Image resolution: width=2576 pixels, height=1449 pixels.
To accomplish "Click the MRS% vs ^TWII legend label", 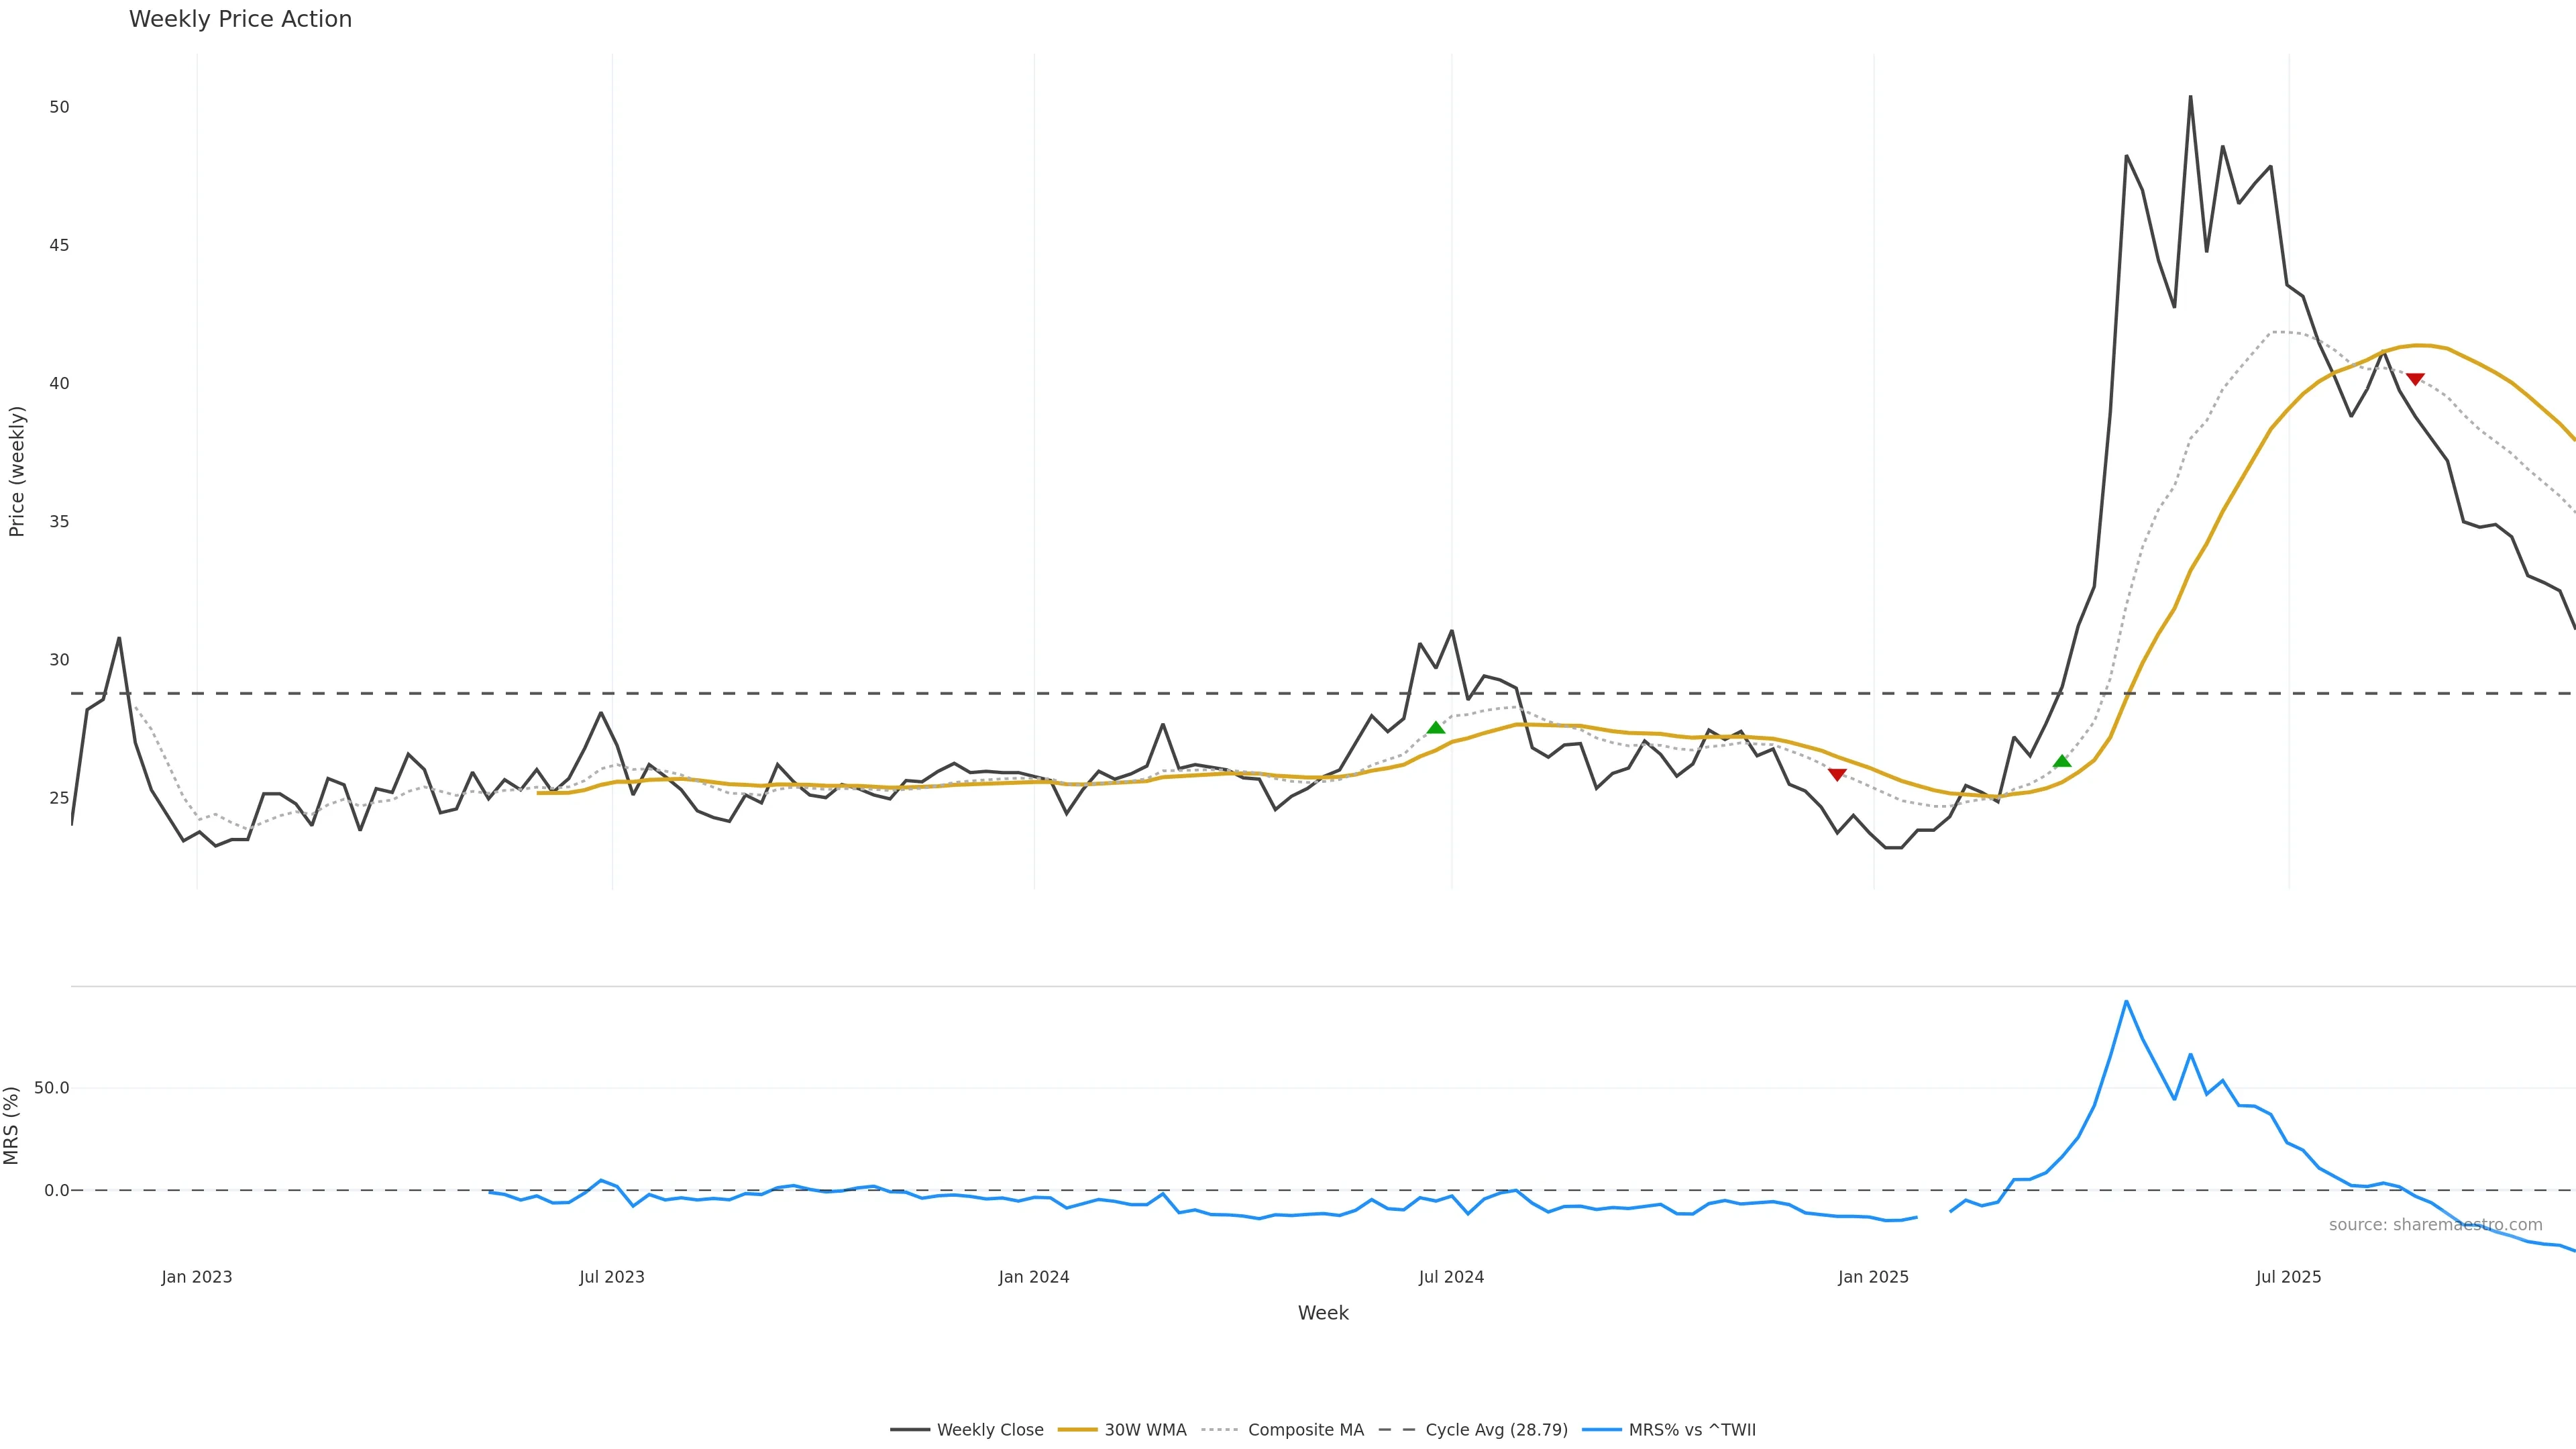I will point(1692,1430).
